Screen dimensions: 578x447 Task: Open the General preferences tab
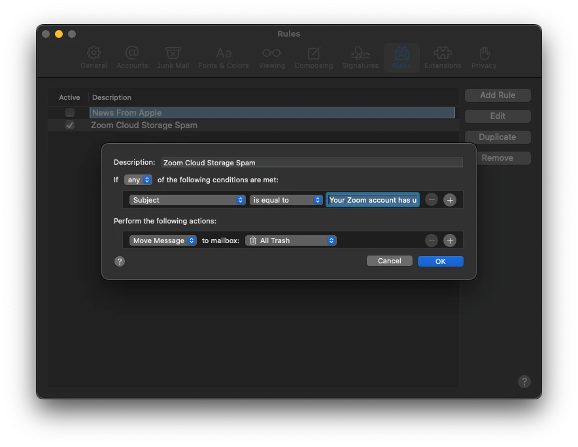click(x=93, y=58)
